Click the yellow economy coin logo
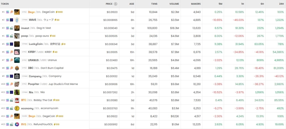Image resolution: width=286 pixels, height=129 pixels. pos(17,108)
